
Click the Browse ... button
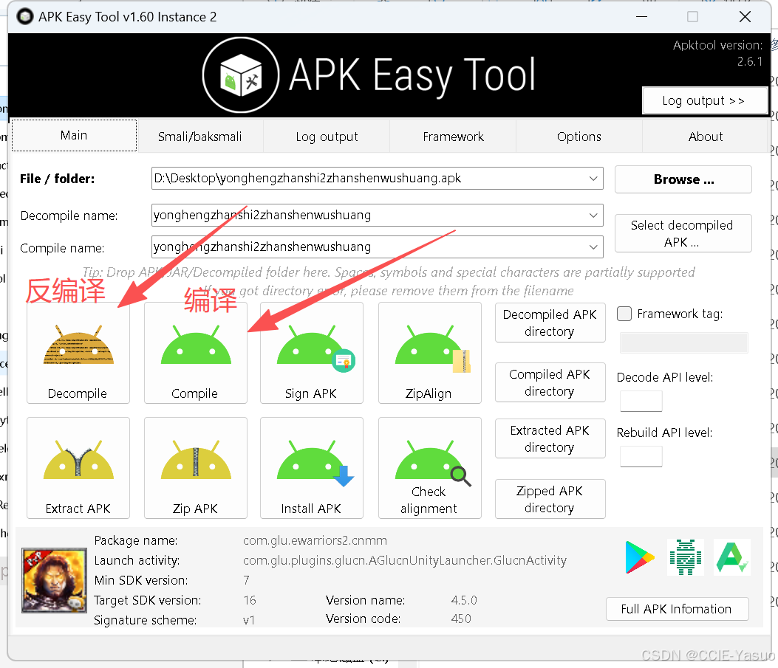pyautogui.click(x=683, y=179)
